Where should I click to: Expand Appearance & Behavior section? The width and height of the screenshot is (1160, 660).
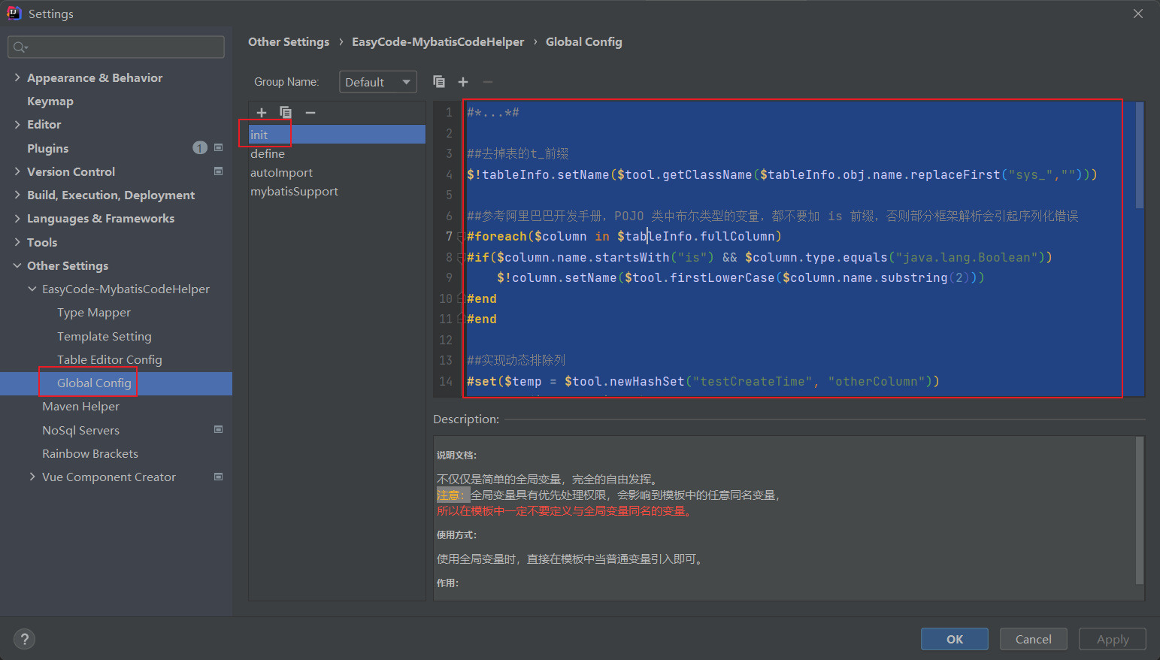click(17, 77)
